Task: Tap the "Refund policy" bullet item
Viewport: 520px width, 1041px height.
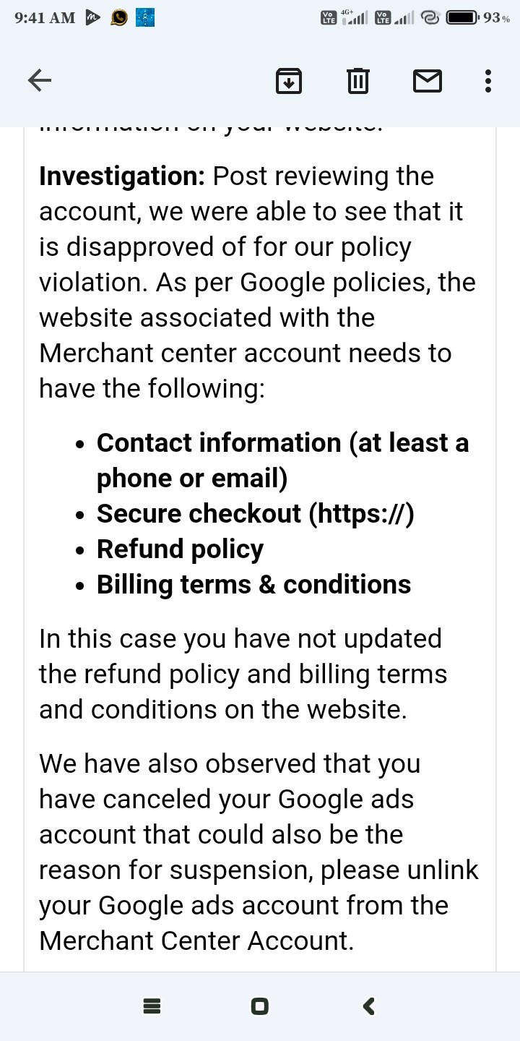Action: coord(180,549)
